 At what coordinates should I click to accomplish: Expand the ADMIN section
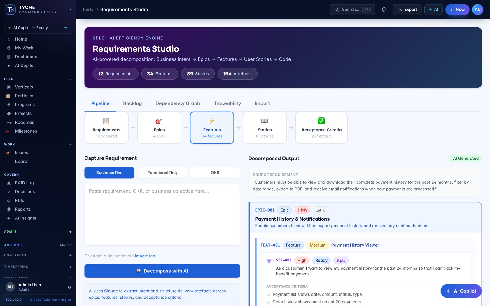pyautogui.click(x=70, y=232)
